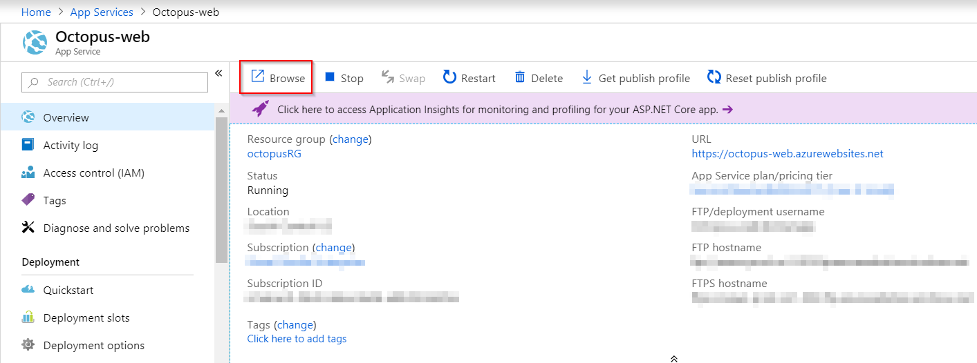Click the Octopus-web breadcrumb text
Screen dimensions: 977x363
point(185,12)
